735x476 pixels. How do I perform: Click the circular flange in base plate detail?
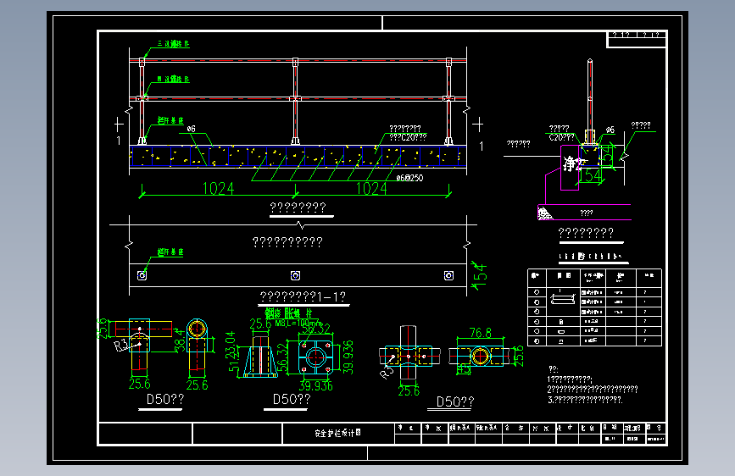pyautogui.click(x=316, y=357)
